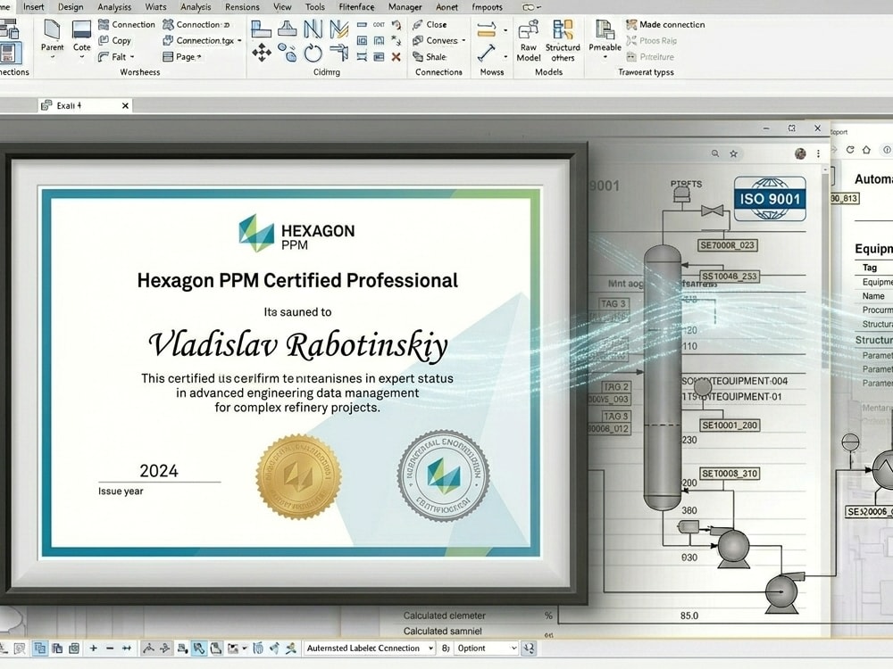Image resolution: width=893 pixels, height=669 pixels.
Task: Expand the Pmeable dropdown arrow
Action: (605, 57)
